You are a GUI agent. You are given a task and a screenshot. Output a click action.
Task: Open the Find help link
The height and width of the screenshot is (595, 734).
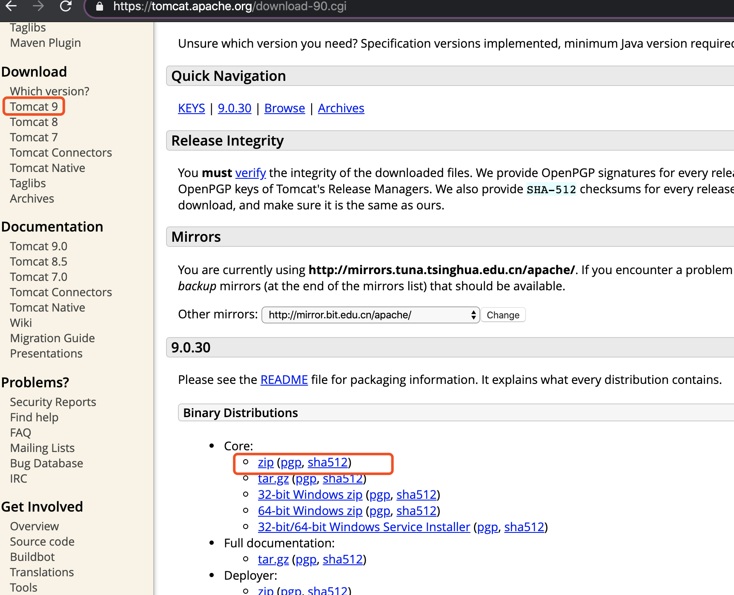click(x=34, y=417)
